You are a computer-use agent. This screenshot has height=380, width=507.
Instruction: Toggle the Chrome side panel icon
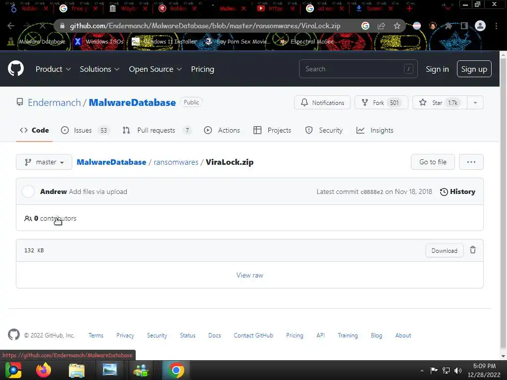pyautogui.click(x=464, y=26)
